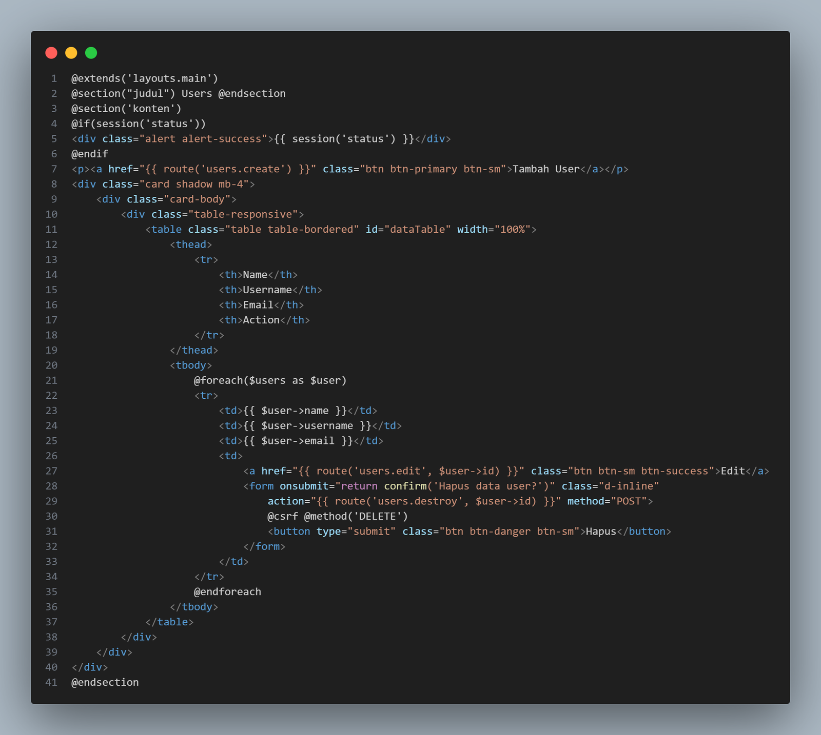Click the Hapus button text on line 31
This screenshot has width=821, height=735.
click(x=601, y=532)
